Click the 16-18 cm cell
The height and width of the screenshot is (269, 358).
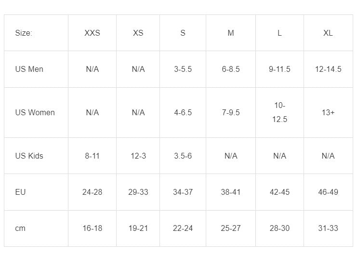click(92, 228)
